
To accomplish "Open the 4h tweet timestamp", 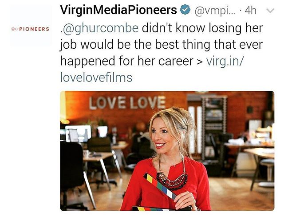I will [x=251, y=11].
